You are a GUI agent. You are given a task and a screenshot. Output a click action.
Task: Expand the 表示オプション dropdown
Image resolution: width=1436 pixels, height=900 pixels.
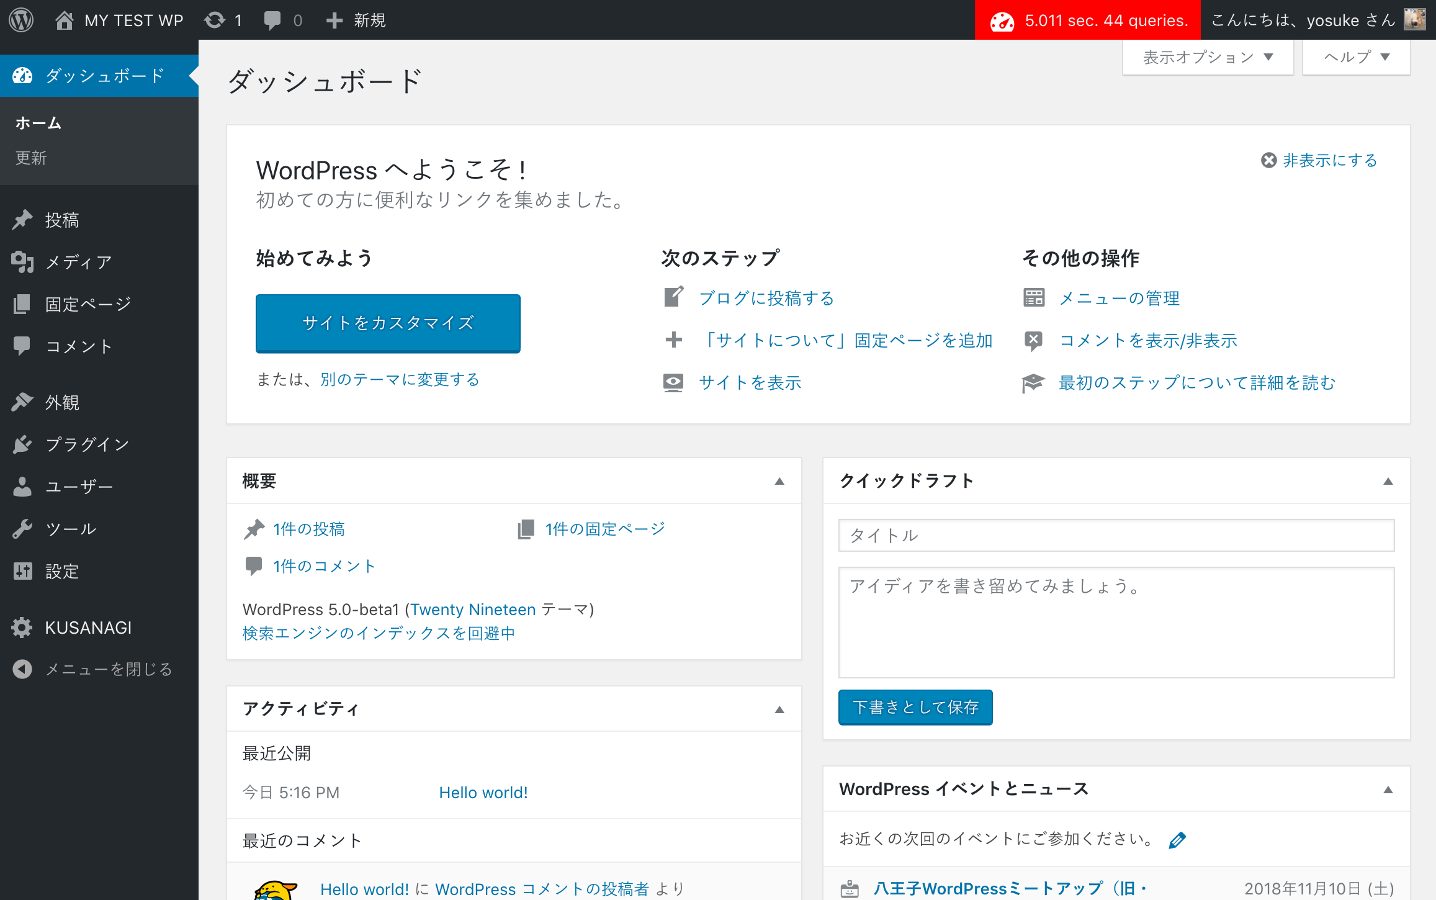tap(1208, 57)
